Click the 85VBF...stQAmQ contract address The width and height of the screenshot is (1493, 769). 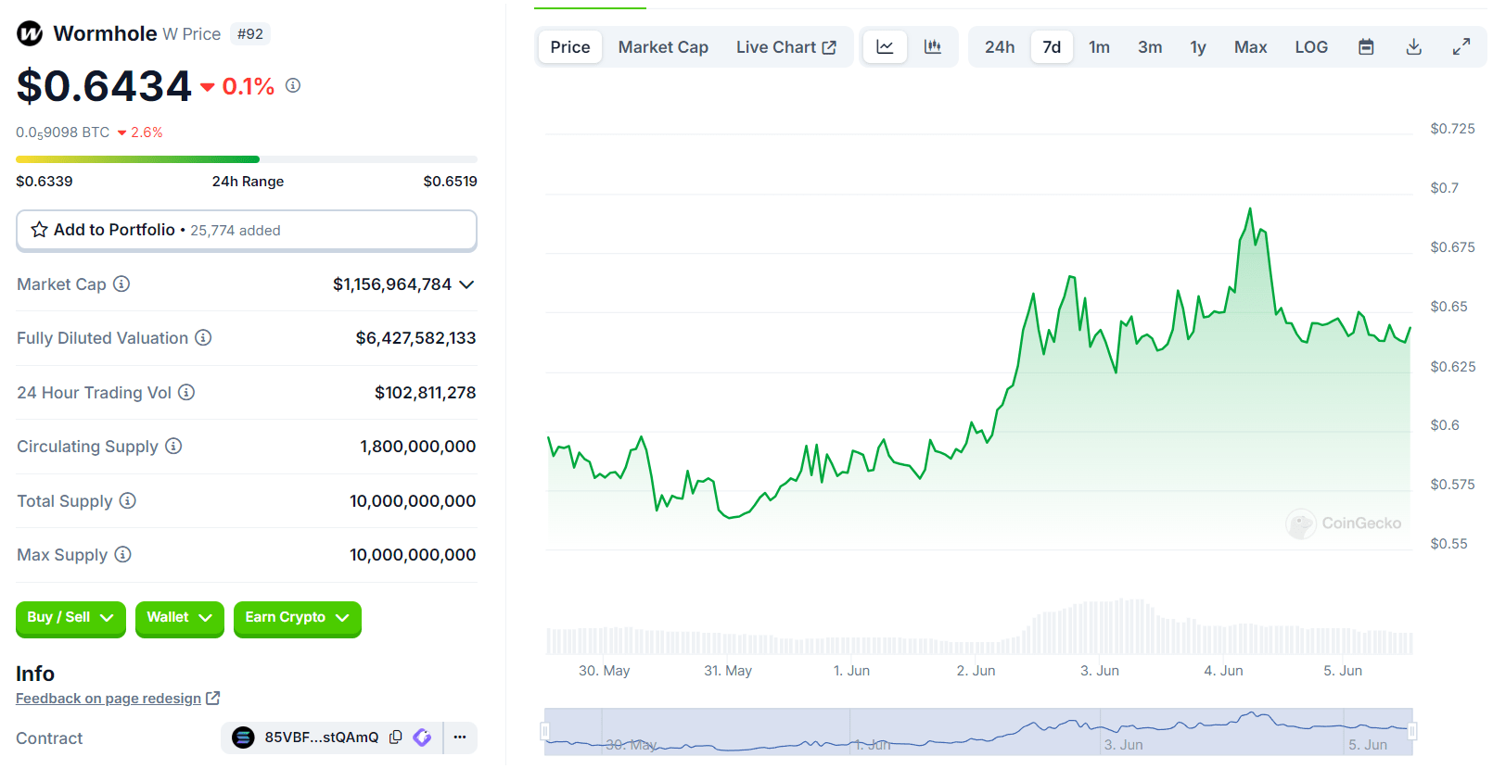tap(322, 737)
